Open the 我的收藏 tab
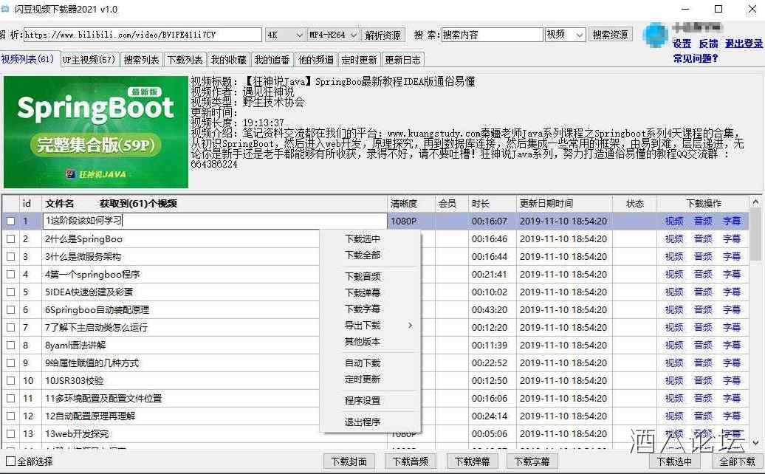Image resolution: width=765 pixels, height=474 pixels. pos(228,60)
